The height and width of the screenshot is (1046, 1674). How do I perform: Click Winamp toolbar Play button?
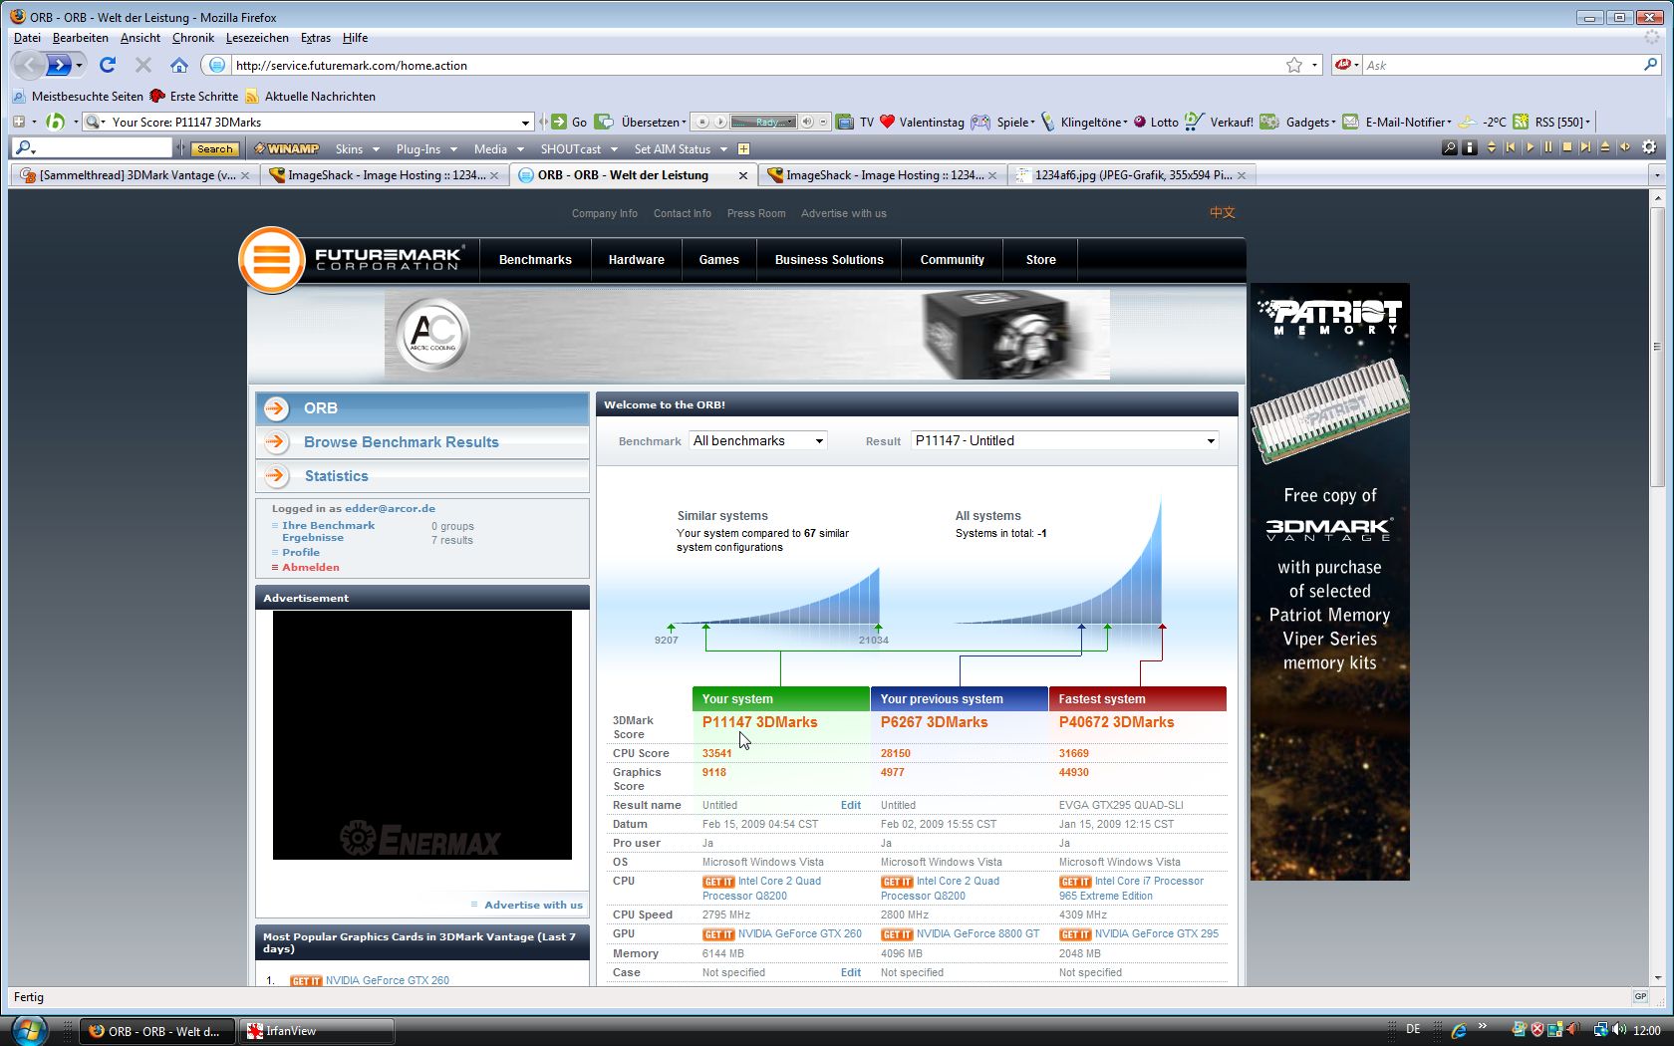click(x=1530, y=147)
